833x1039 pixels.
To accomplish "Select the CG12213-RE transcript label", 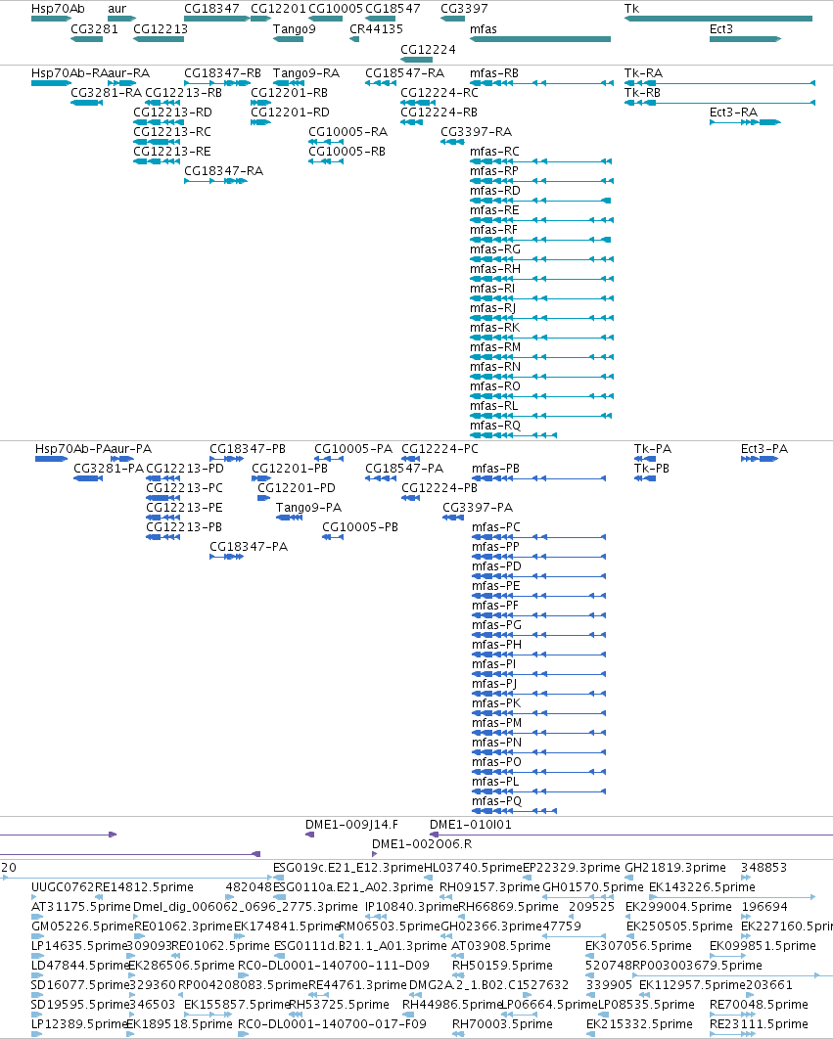I will click(171, 152).
